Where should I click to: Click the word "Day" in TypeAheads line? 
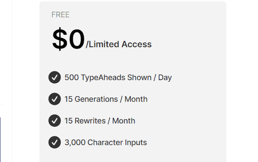pos(165,78)
